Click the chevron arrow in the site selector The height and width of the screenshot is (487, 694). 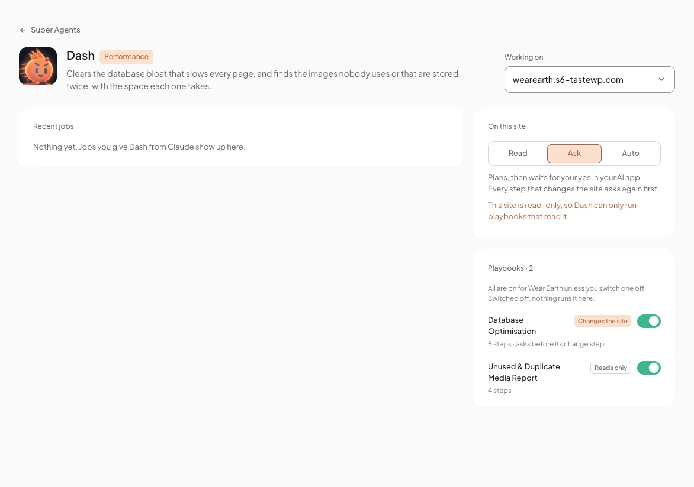(661, 80)
